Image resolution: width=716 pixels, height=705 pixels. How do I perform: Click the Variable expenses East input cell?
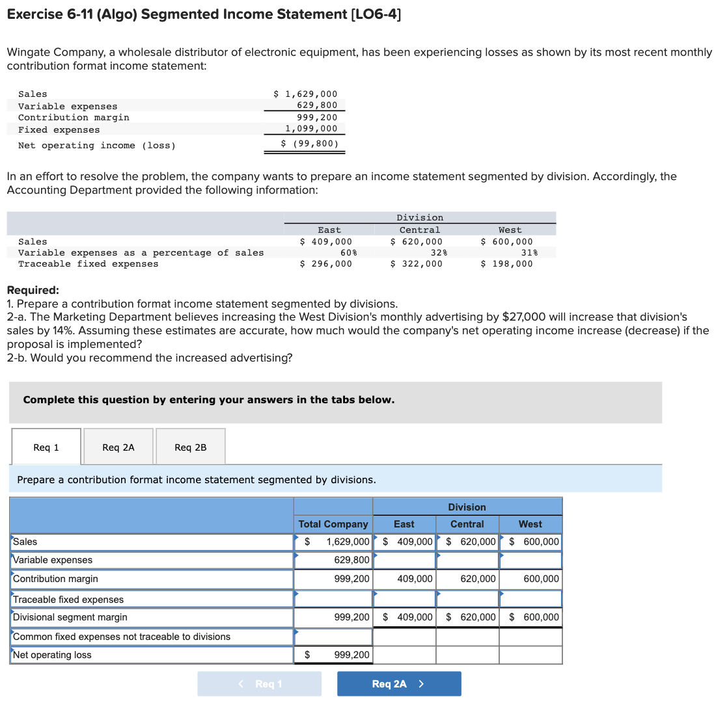pyautogui.click(x=404, y=560)
